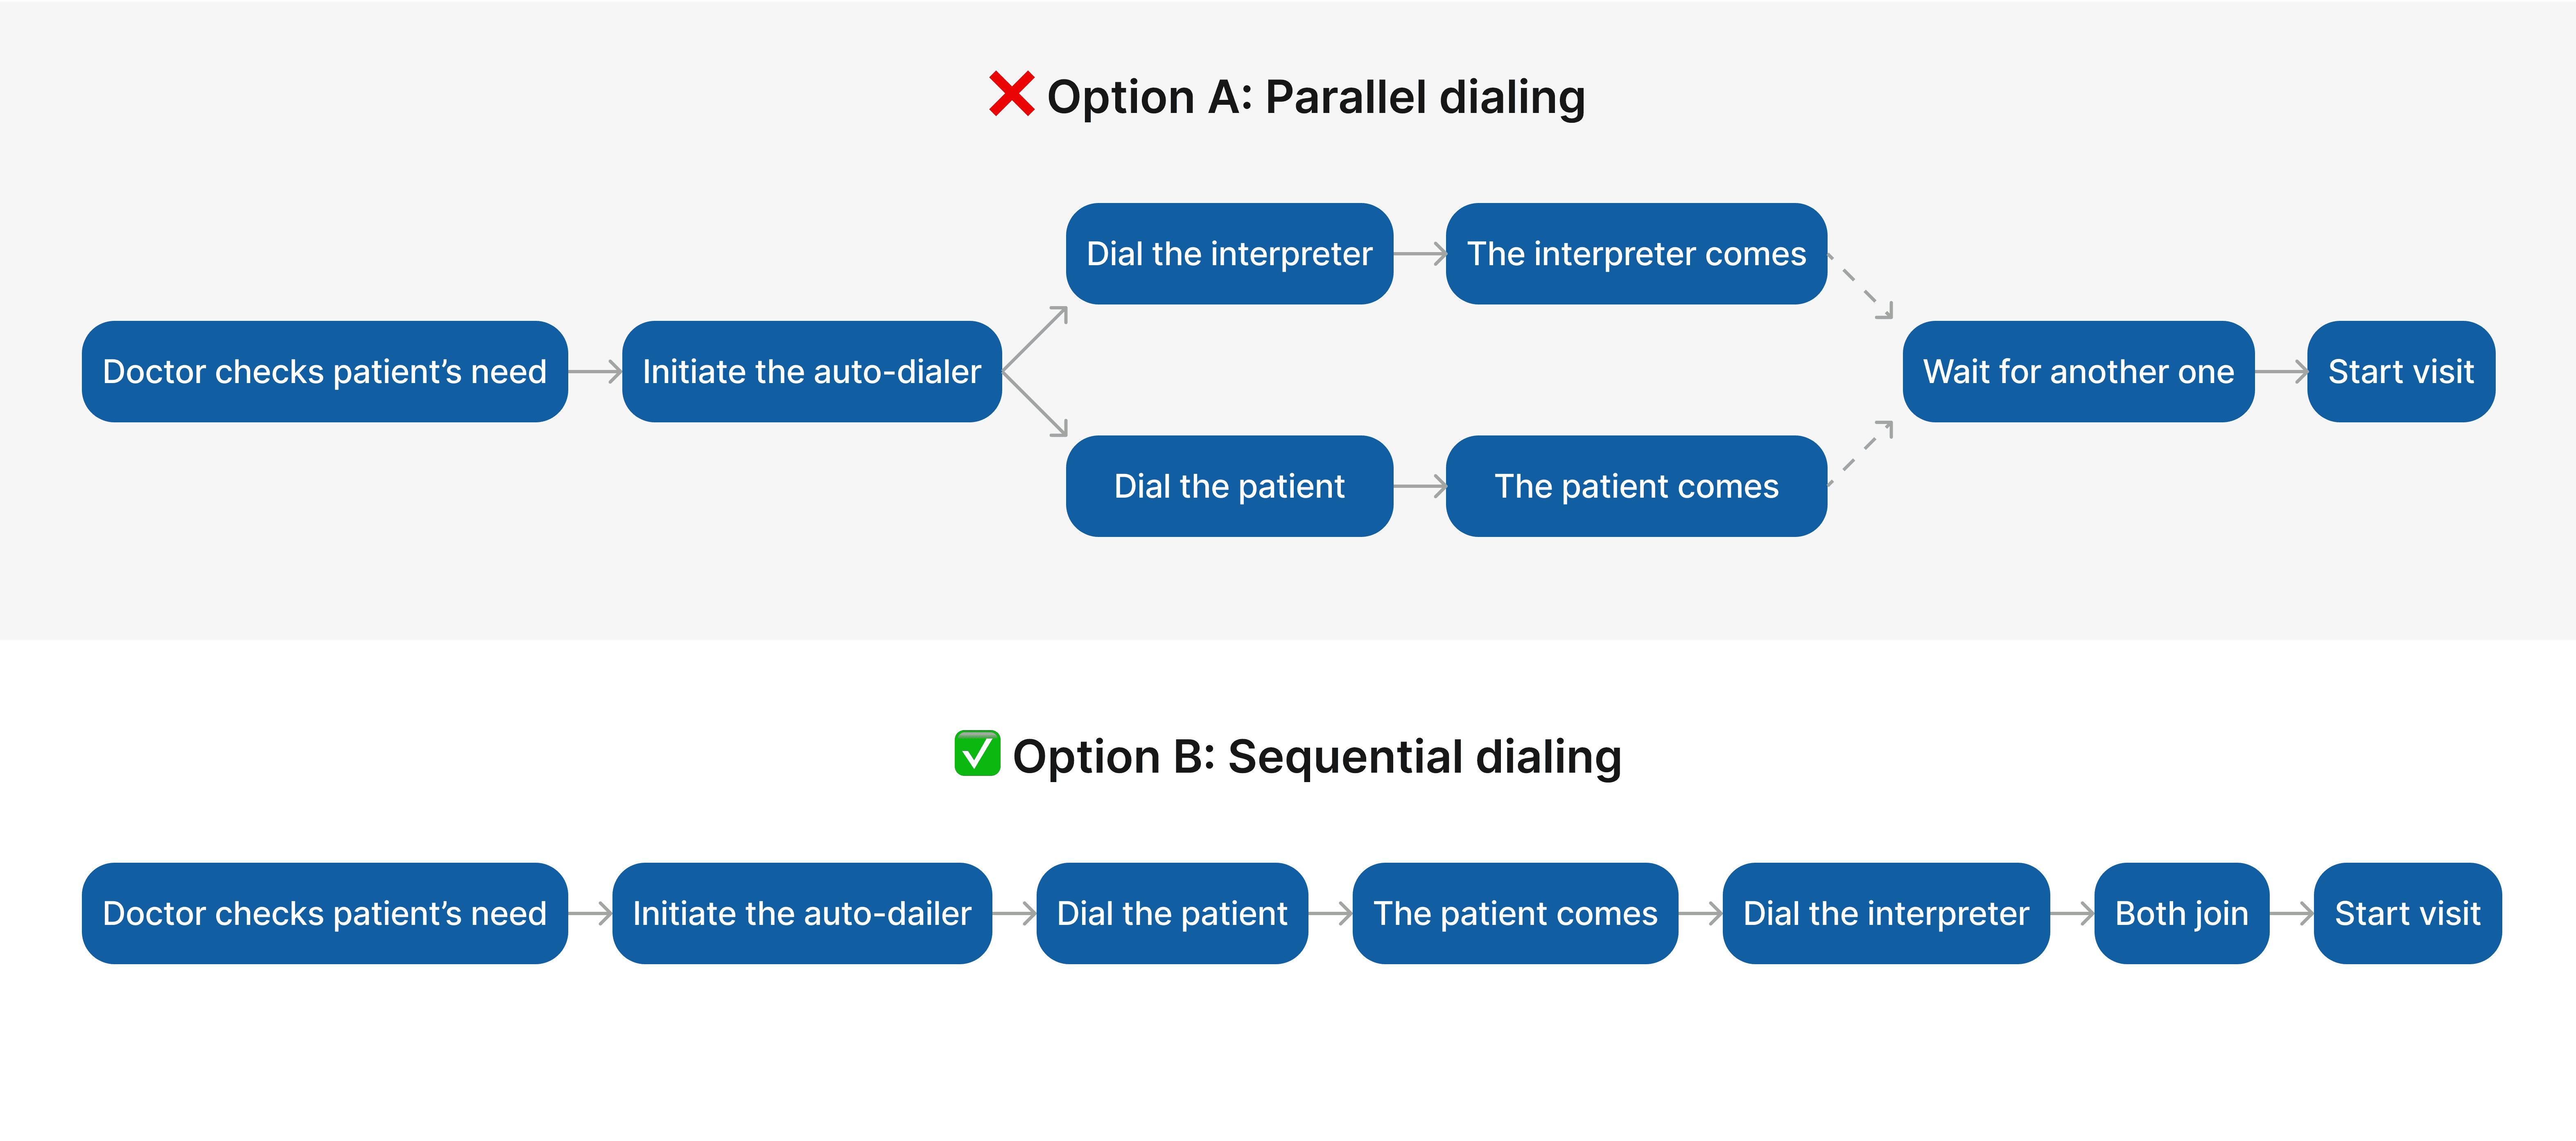Click 'Start visit' in Option A
Screen dimensions: 2576x1141
click(x=2400, y=371)
